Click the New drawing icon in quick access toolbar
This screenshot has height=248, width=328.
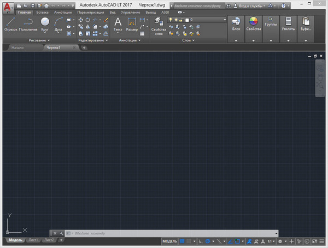(x=19, y=6)
